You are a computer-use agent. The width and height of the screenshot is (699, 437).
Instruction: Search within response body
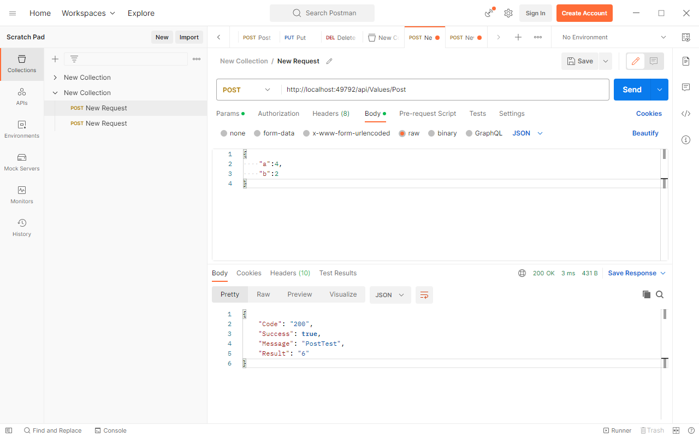coord(660,294)
